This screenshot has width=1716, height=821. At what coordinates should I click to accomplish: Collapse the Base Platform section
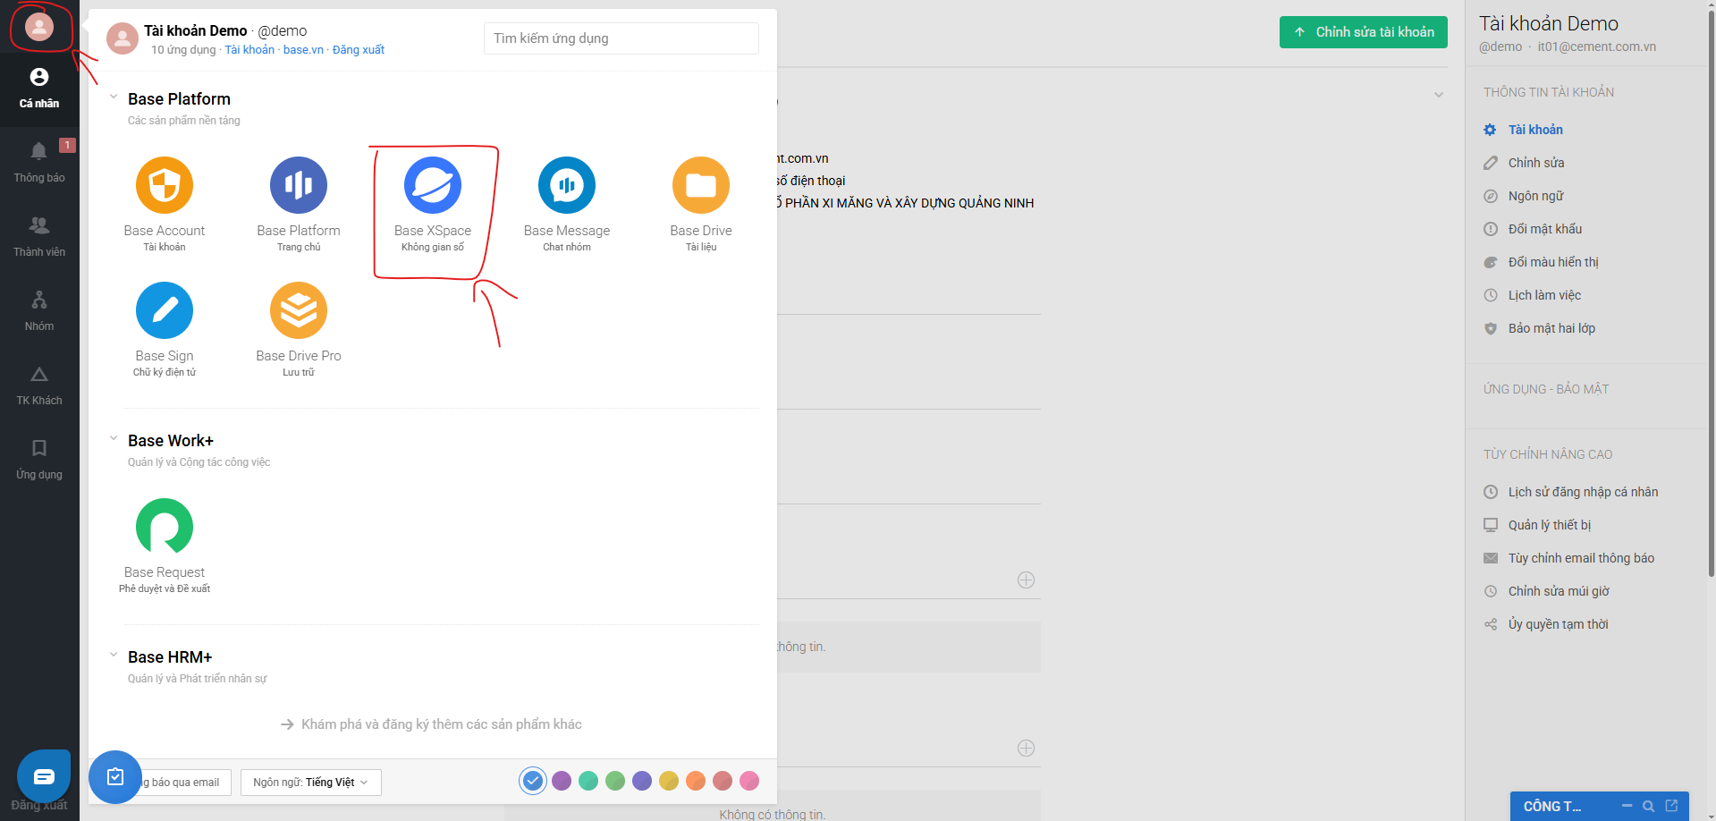click(x=114, y=97)
